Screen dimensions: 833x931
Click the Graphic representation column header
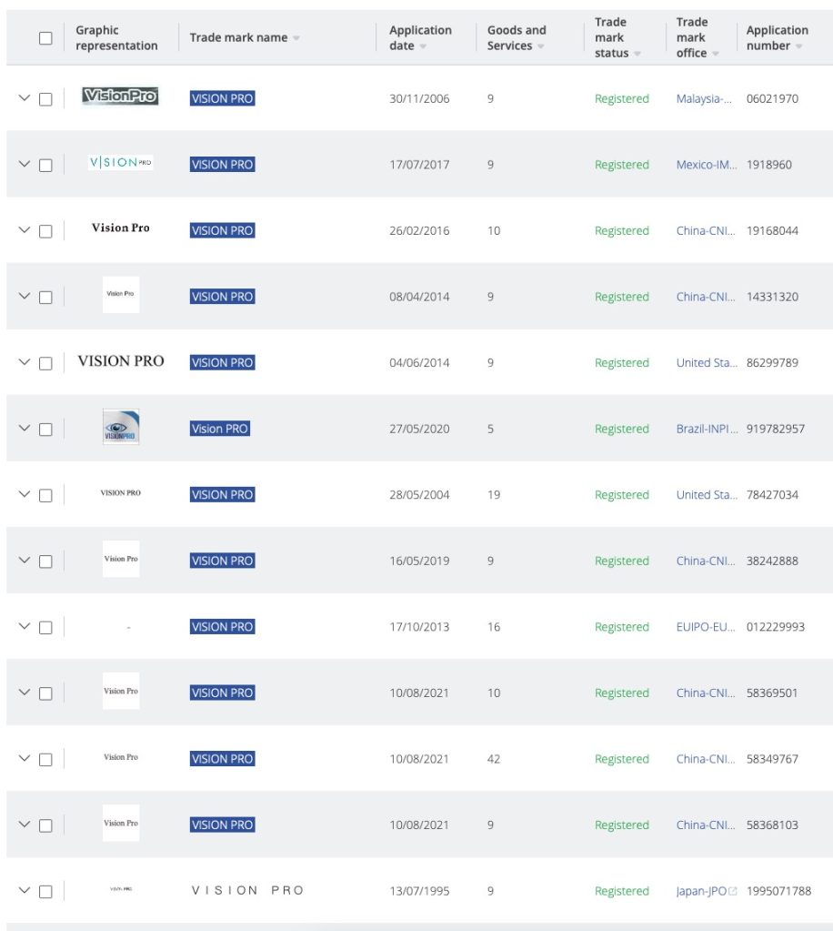coord(116,38)
